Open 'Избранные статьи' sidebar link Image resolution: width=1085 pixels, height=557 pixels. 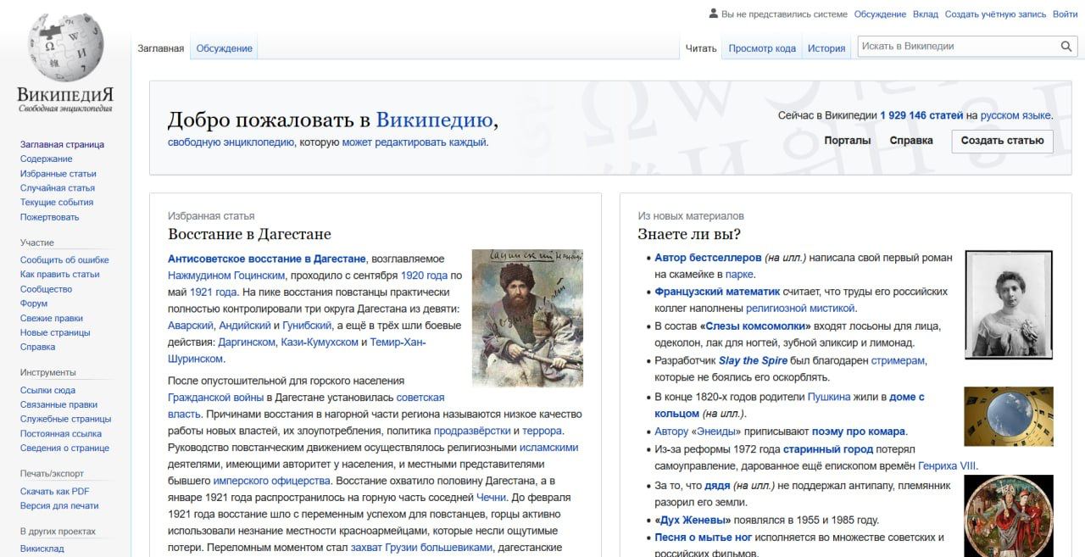(58, 173)
